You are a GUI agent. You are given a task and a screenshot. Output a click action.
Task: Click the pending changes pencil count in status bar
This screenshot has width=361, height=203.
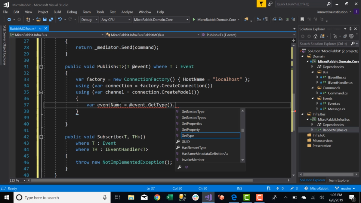(294, 189)
